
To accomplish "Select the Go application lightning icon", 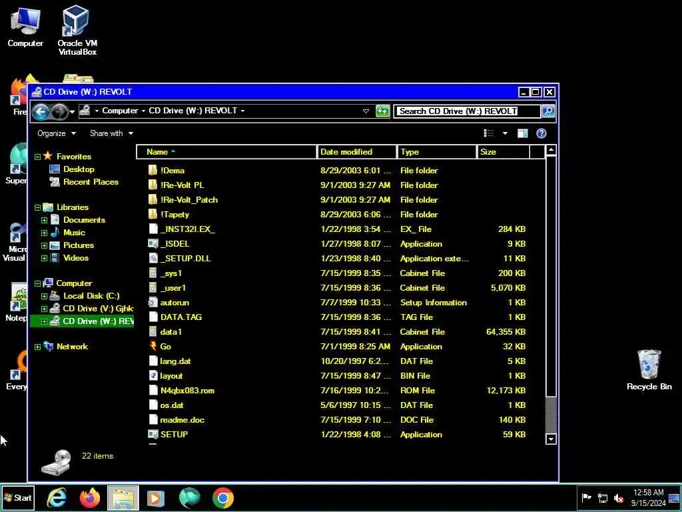I will (153, 347).
